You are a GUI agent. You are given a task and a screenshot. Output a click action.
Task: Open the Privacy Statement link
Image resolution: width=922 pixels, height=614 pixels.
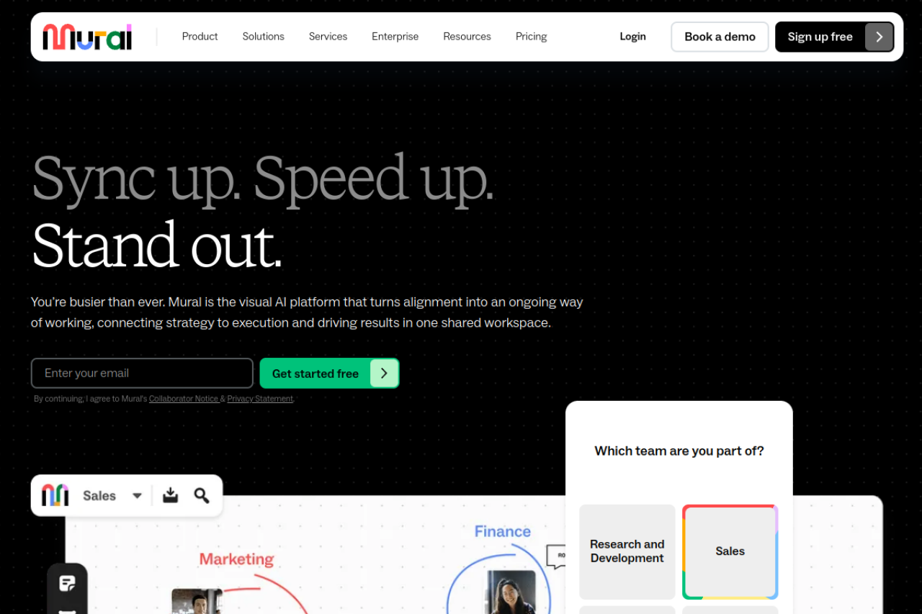pyautogui.click(x=260, y=399)
